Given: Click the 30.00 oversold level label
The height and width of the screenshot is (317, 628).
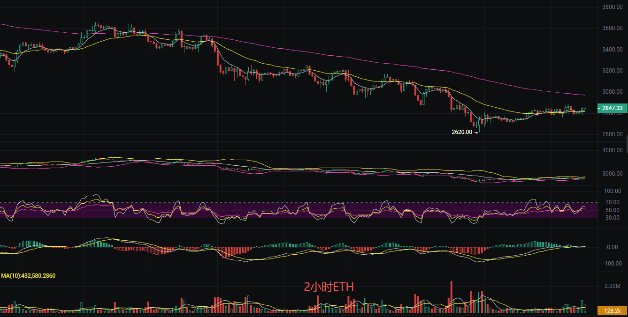Looking at the screenshot, I should pyautogui.click(x=613, y=218).
